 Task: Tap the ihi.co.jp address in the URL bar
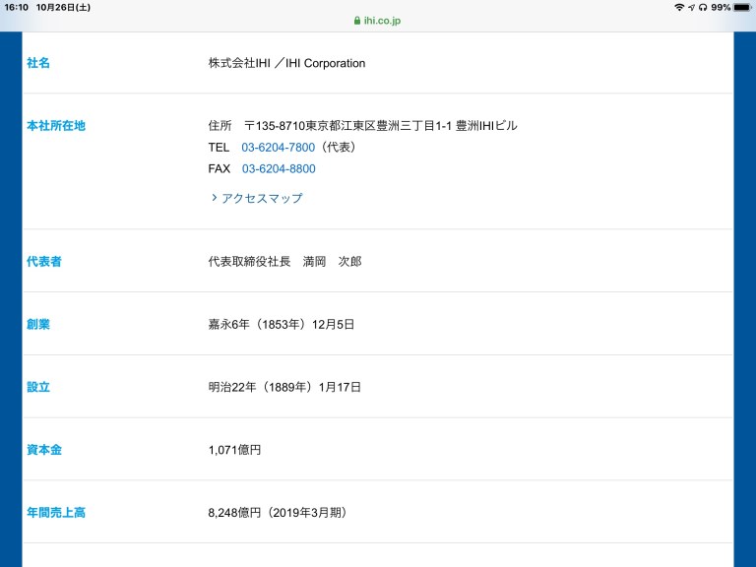pyautogui.click(x=383, y=20)
